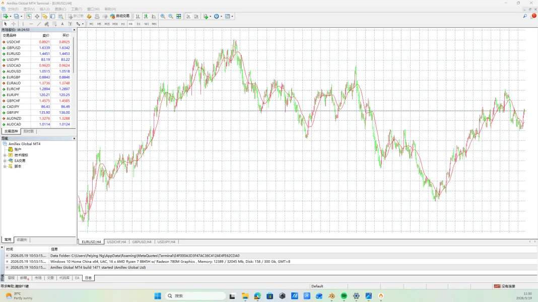Zoom out of the chart
The width and height of the screenshot is (538, 302).
pos(171,16)
